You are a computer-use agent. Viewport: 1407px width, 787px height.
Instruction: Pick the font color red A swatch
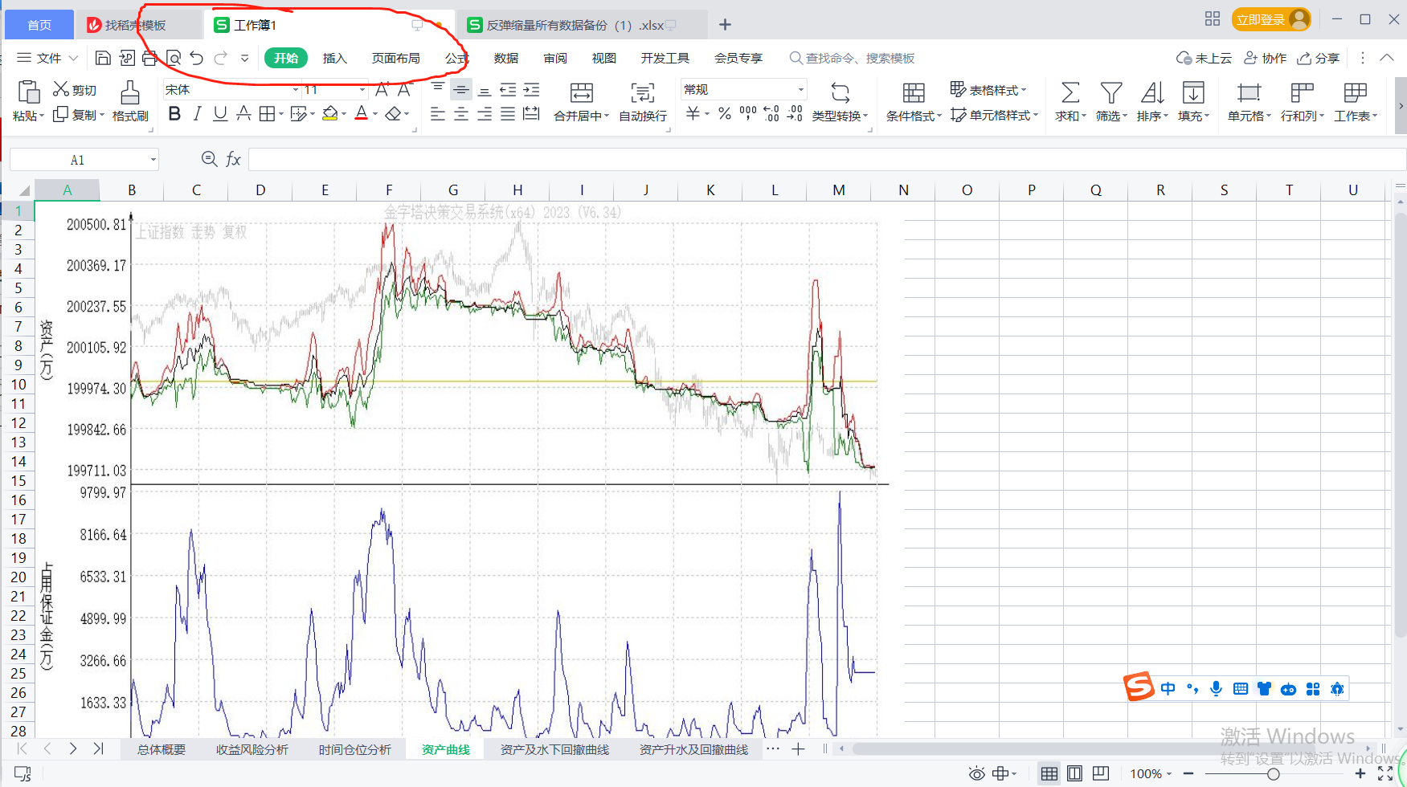click(362, 114)
